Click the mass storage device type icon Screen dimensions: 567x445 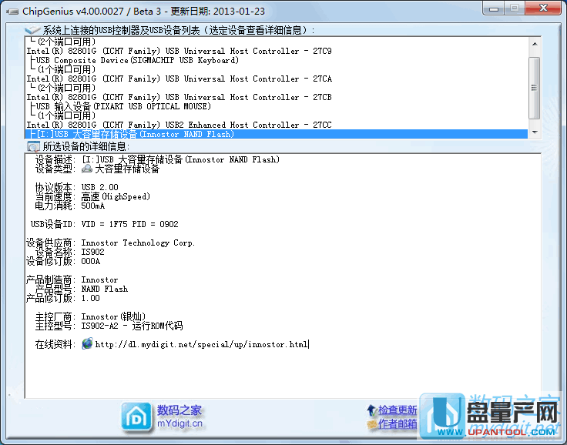tap(87, 169)
